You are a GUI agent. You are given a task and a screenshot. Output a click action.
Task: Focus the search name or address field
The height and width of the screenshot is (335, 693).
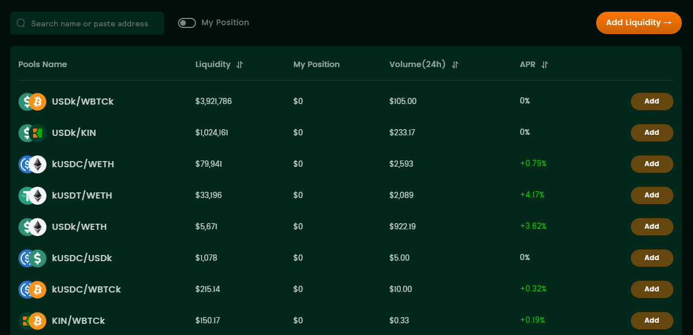pyautogui.click(x=92, y=23)
